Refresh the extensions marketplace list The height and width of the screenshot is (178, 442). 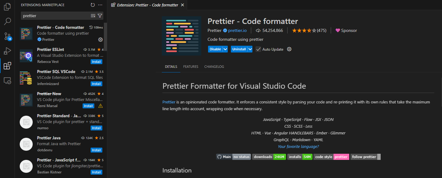pyautogui.click(x=93, y=5)
